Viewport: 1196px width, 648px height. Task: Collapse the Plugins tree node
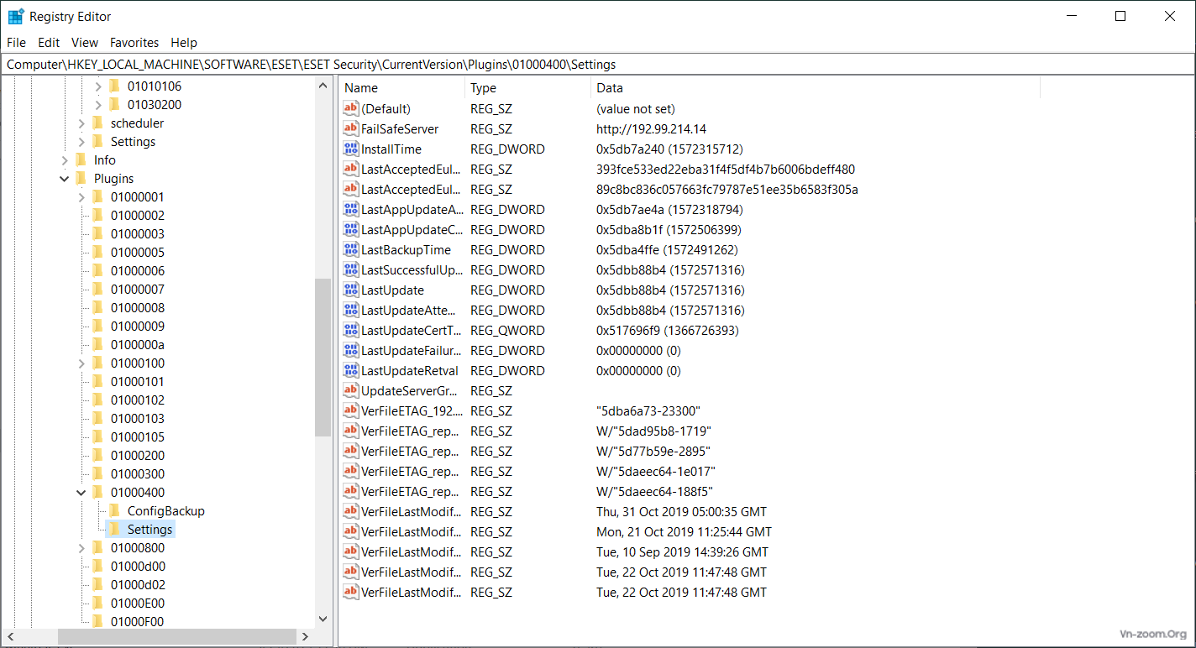pos(65,179)
